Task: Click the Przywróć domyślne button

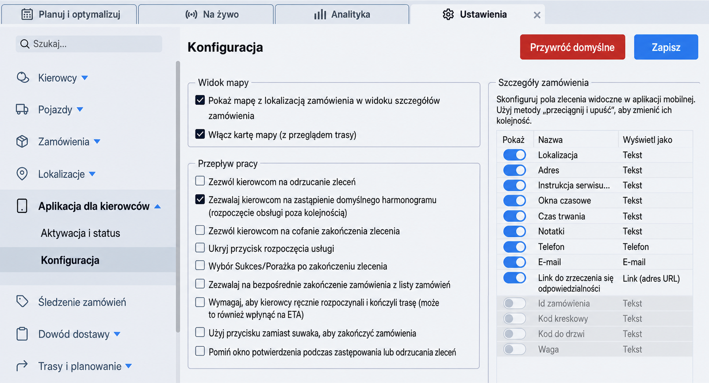Action: [572, 47]
